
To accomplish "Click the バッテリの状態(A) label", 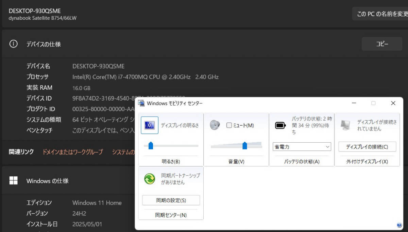I will click(302, 162).
